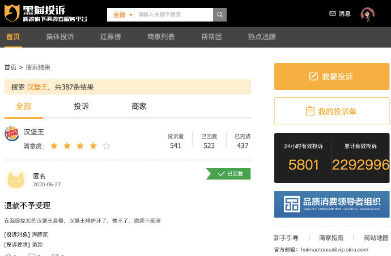Click the 2020-06-27 complaint date

47,185
